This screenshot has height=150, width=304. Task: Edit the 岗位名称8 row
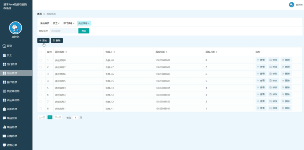coord(274,60)
